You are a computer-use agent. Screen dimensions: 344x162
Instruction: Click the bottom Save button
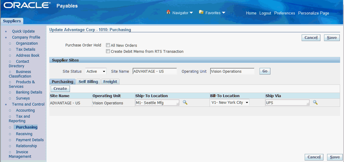point(335,157)
